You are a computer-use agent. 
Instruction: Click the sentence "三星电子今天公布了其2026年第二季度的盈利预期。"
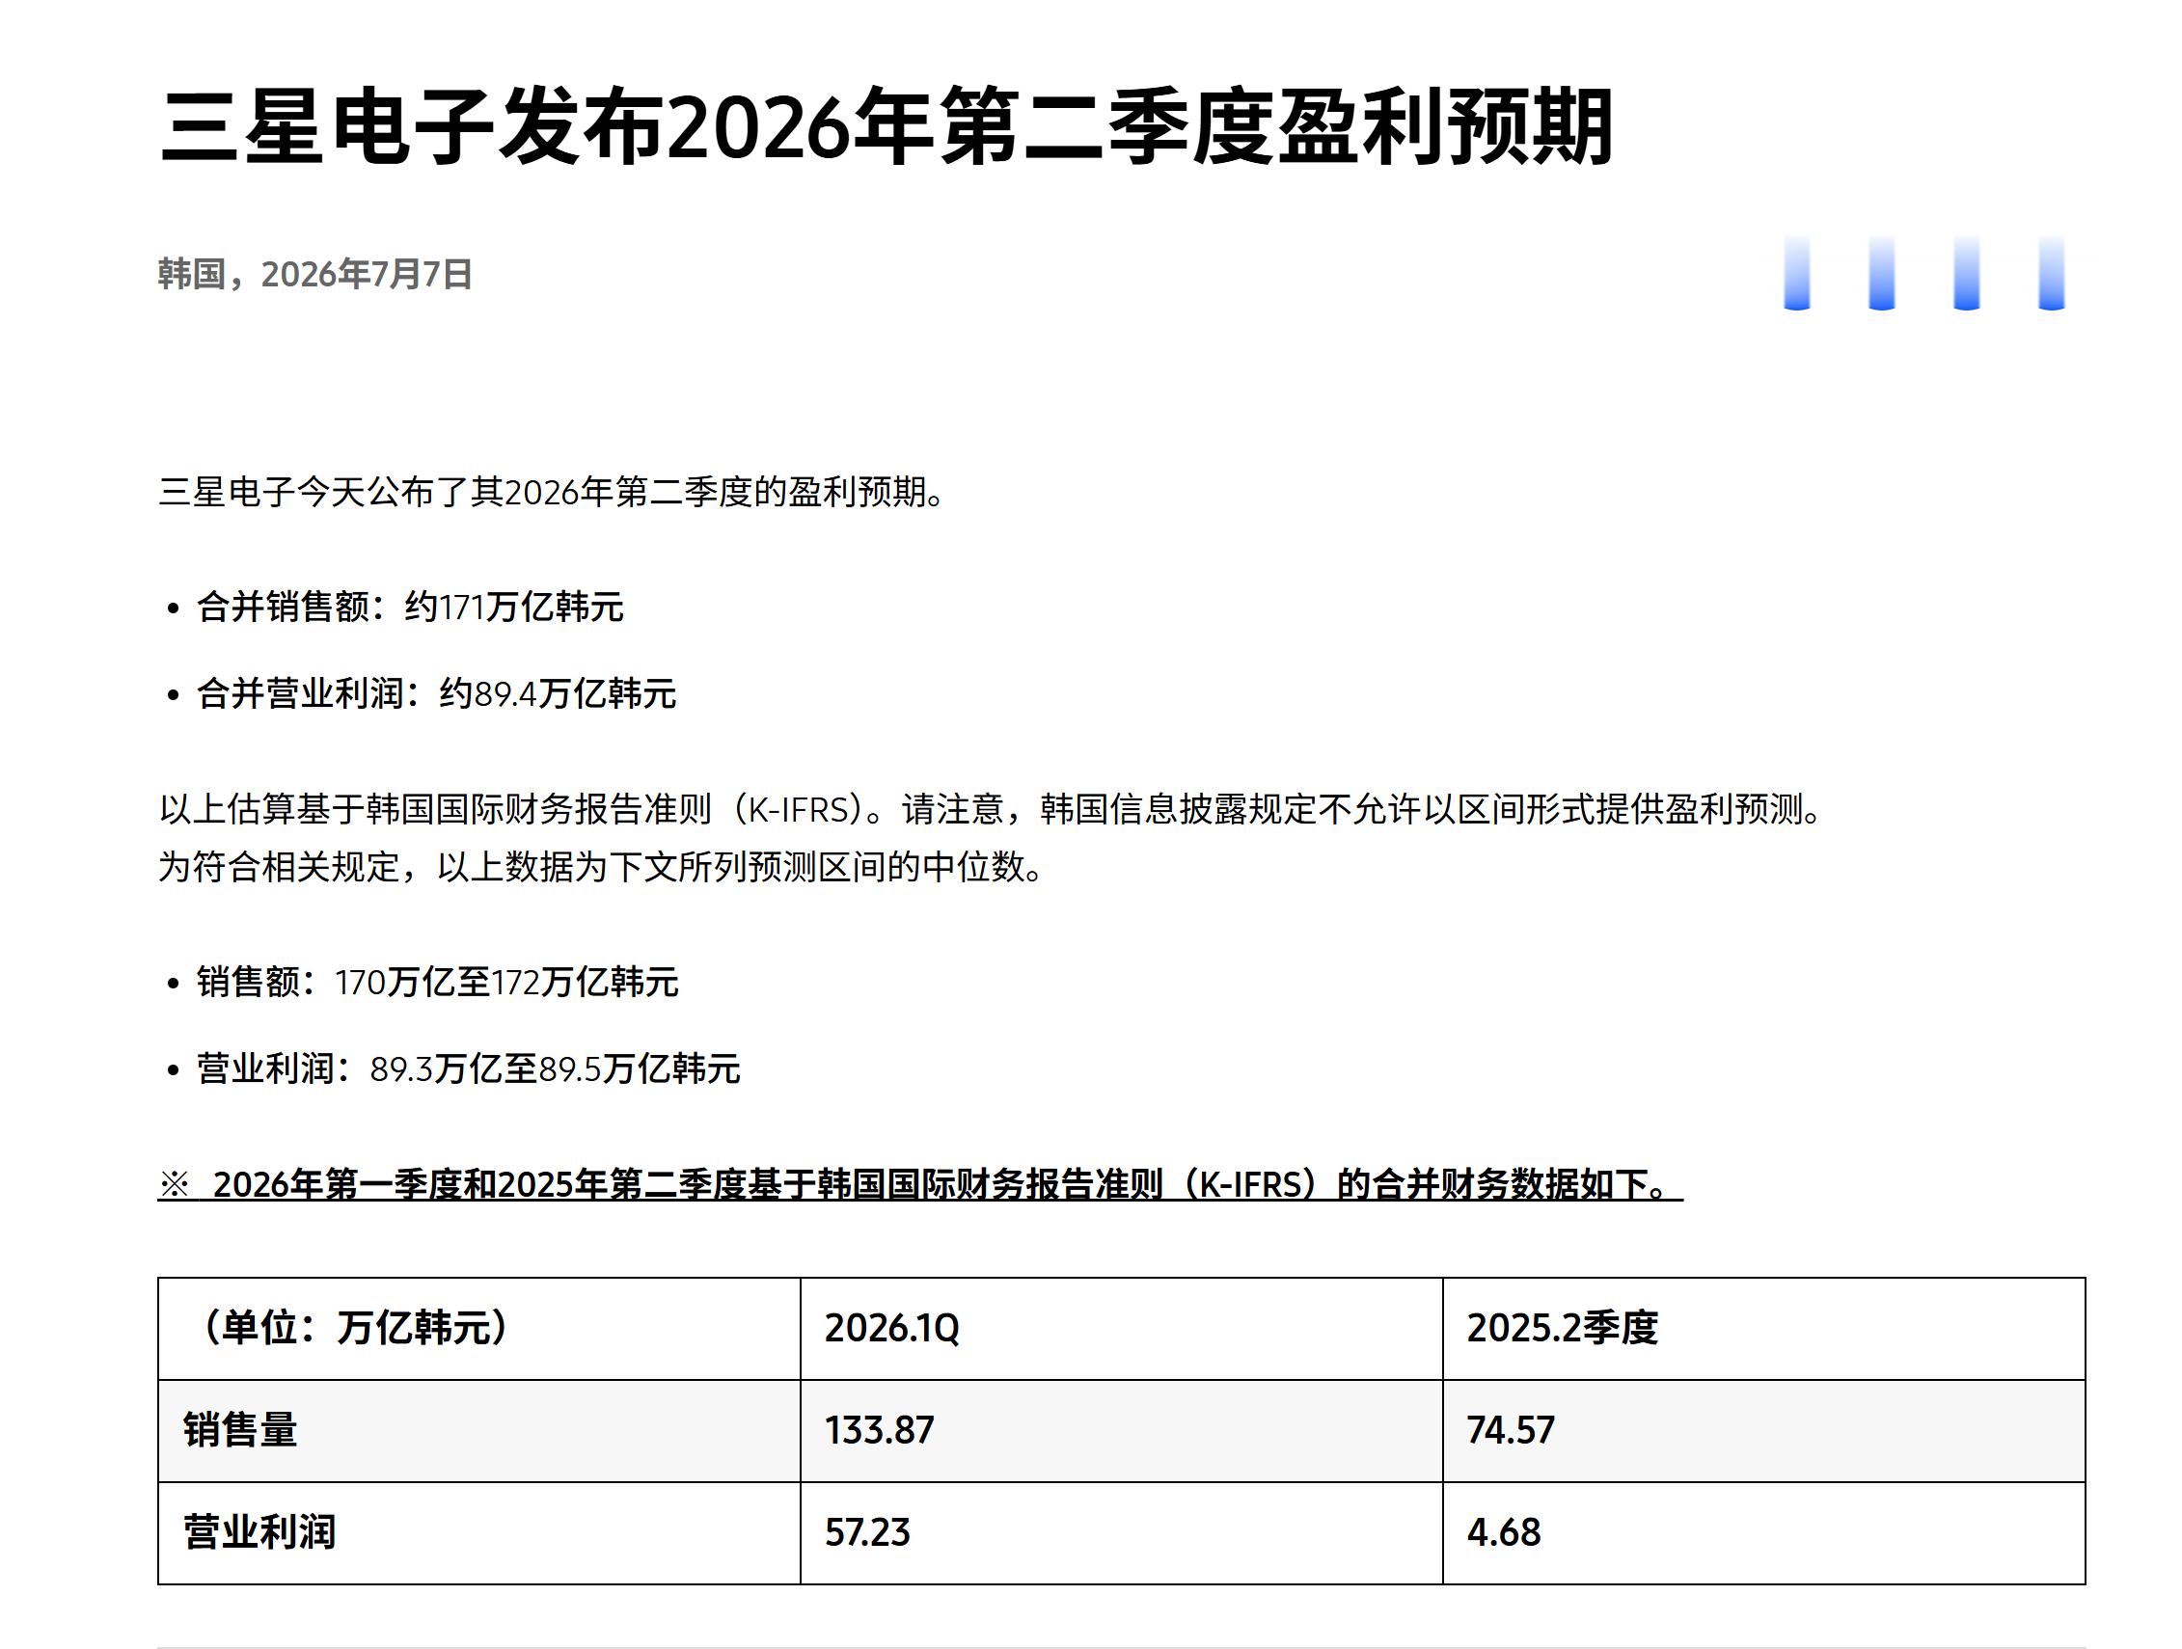click(553, 491)
